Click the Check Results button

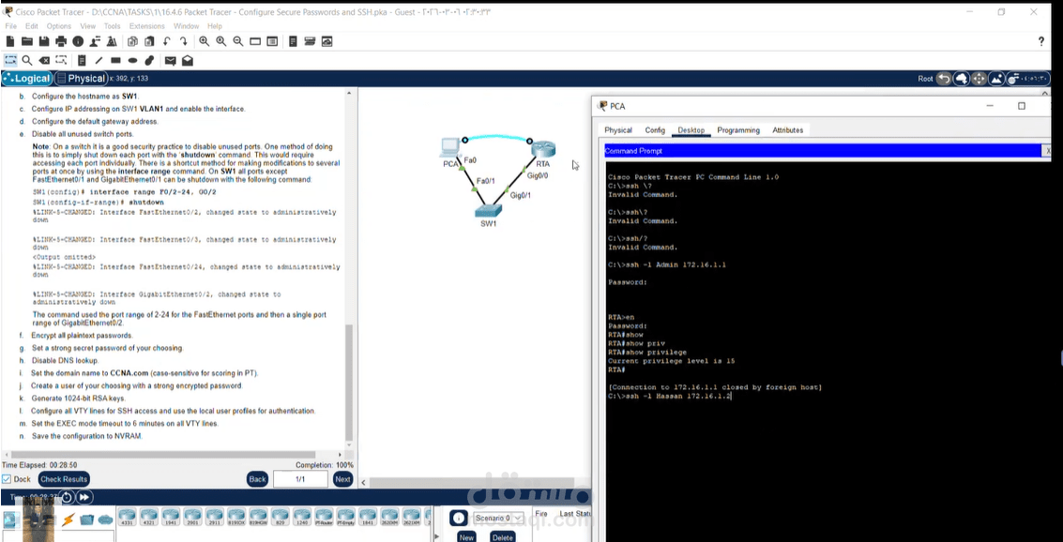coord(64,479)
